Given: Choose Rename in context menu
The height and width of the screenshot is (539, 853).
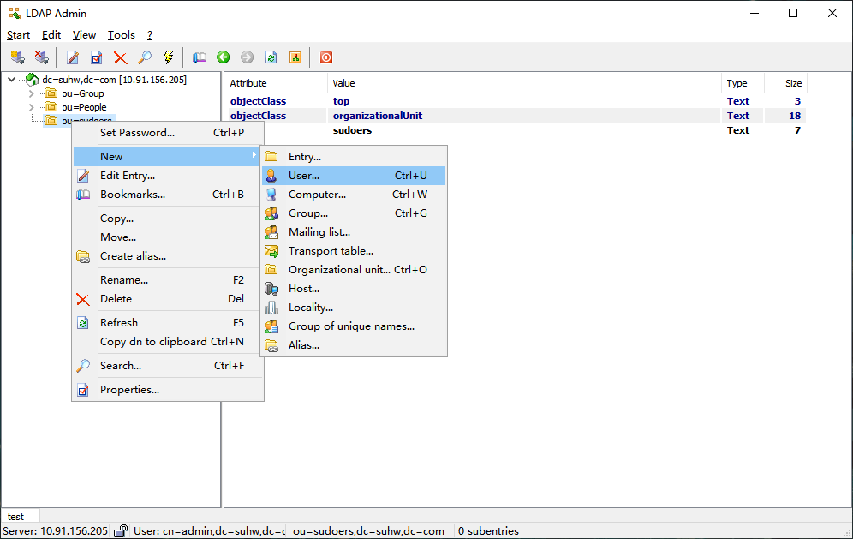Looking at the screenshot, I should (168, 280).
